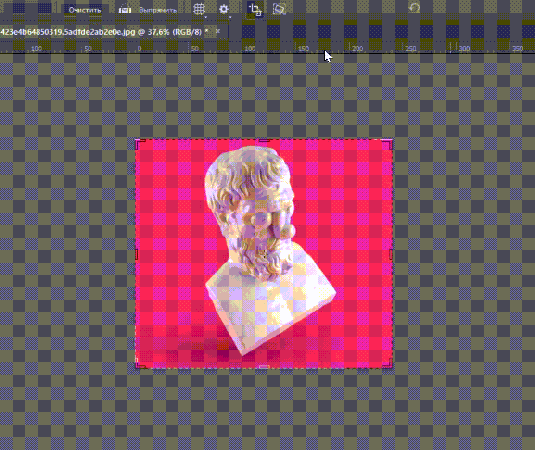Grab the bottom-left crop corner handle
This screenshot has height=450, width=535.
click(139, 364)
